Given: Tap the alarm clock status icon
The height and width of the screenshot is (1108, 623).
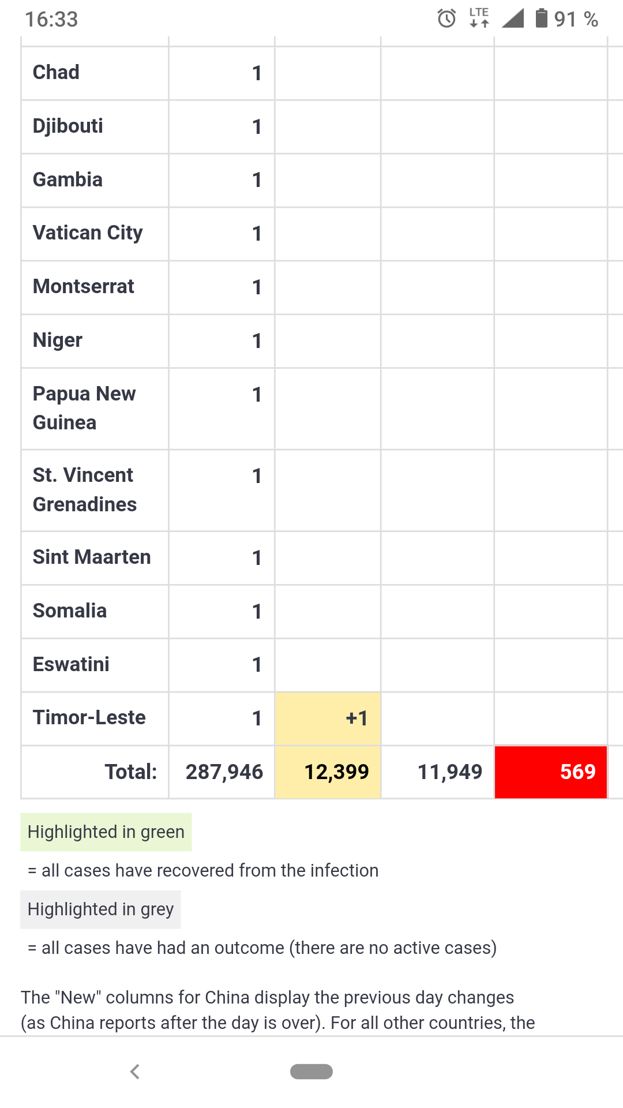Looking at the screenshot, I should (446, 19).
